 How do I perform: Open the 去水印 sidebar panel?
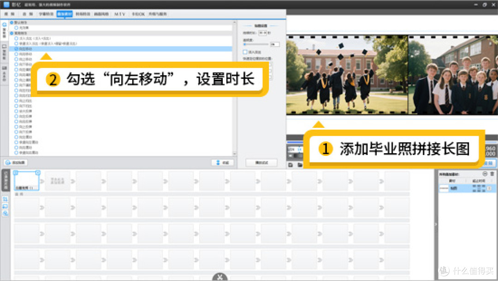[4, 74]
